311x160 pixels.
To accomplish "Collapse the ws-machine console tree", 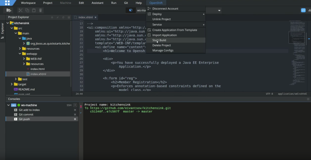I will [8, 105].
